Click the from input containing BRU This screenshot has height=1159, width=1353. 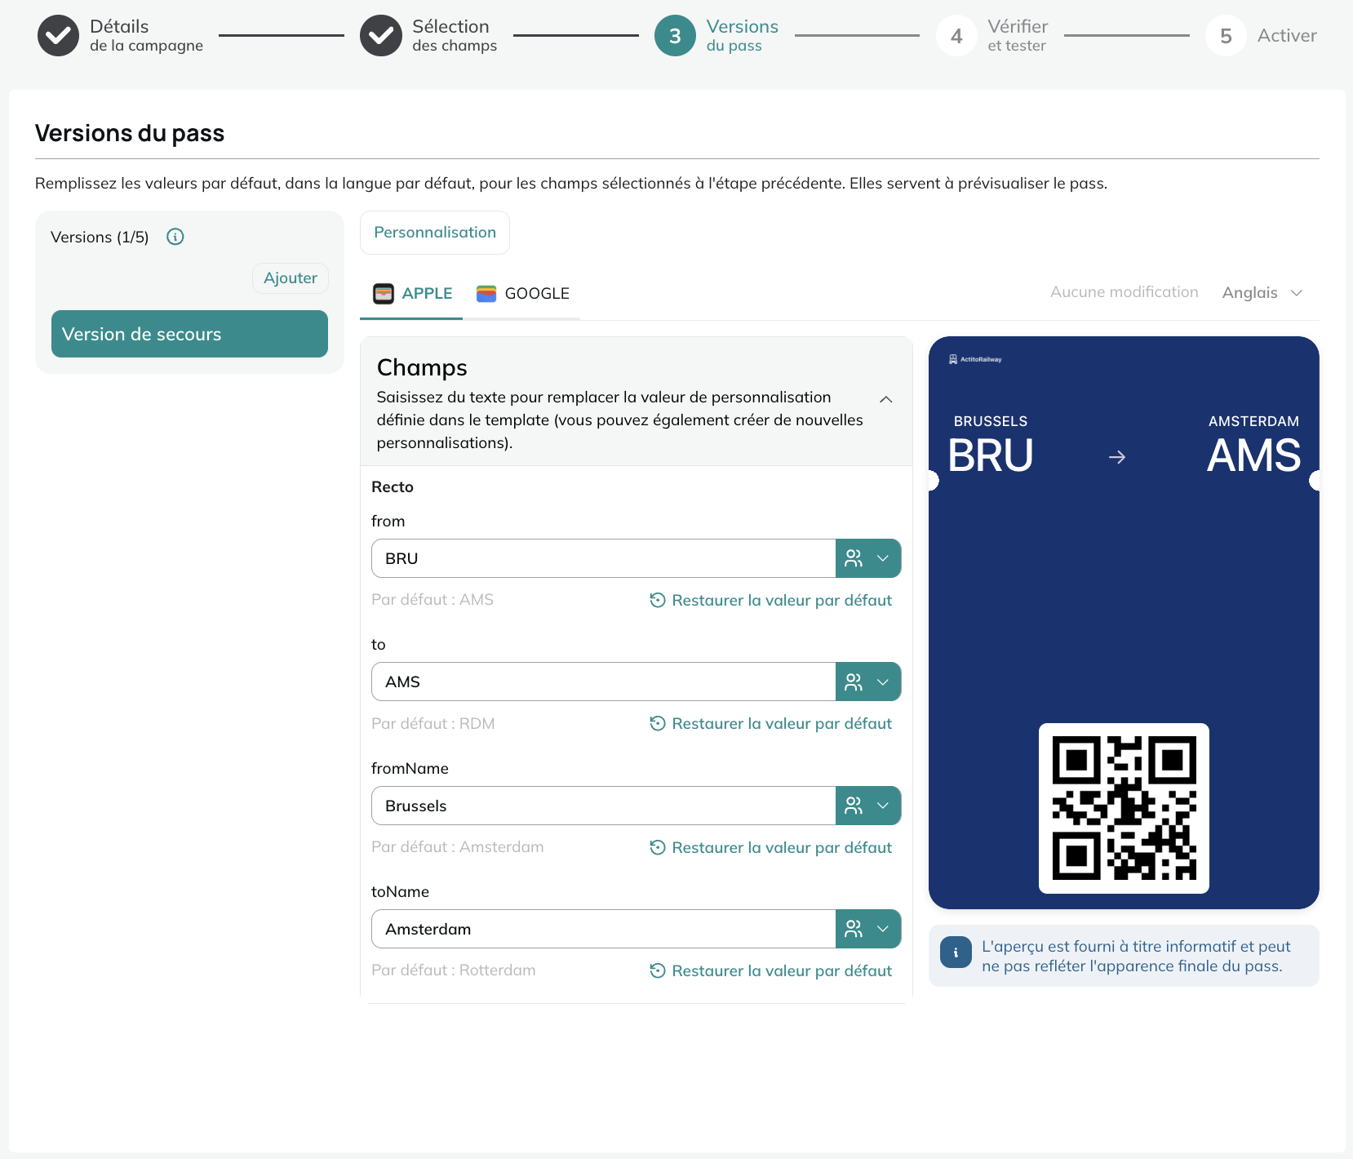point(604,558)
